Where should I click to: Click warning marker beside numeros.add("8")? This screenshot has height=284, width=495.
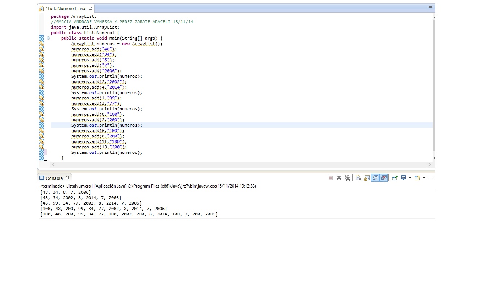[42, 60]
